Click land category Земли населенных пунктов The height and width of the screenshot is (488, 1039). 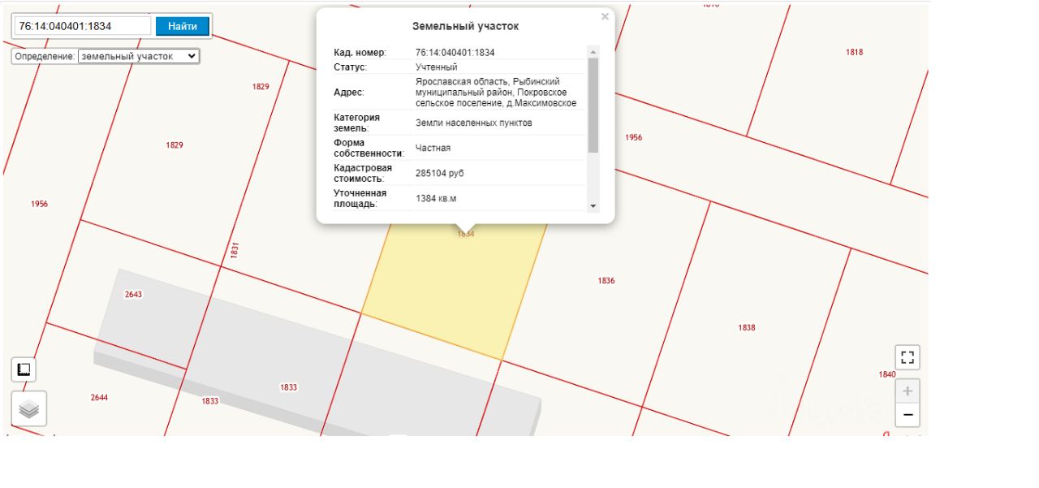coord(474,123)
